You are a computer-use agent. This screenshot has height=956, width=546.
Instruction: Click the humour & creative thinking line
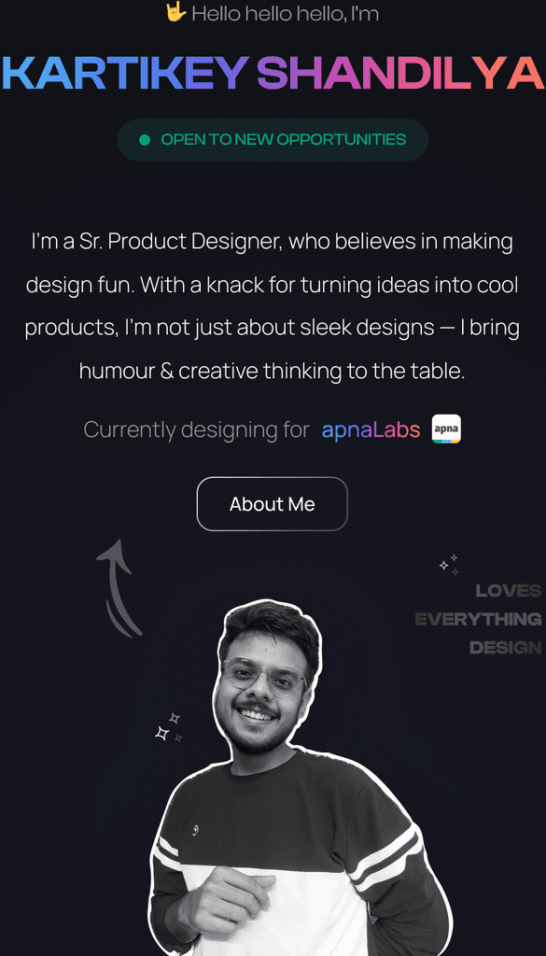(272, 371)
